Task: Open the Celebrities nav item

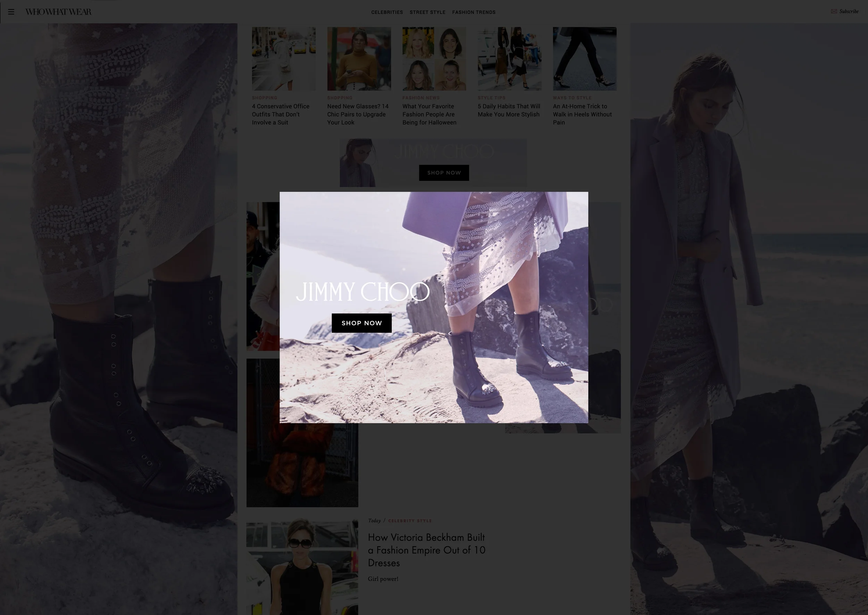Action: (387, 12)
